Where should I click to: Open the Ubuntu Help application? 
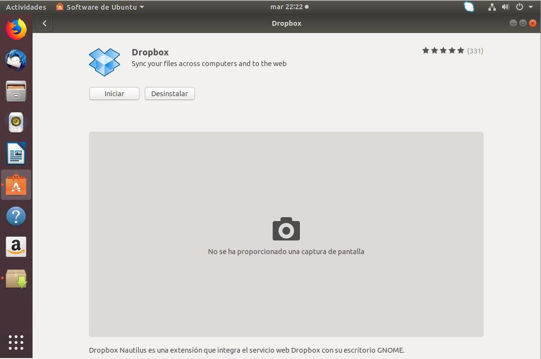[x=16, y=216]
